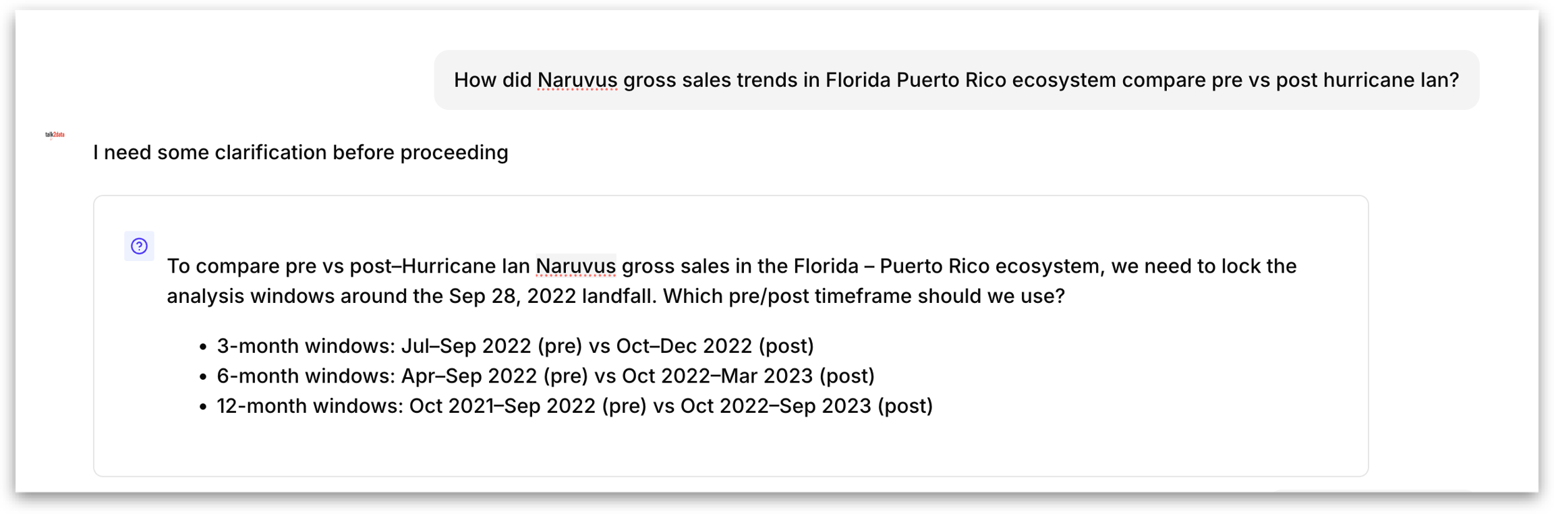Click the 'Oct 2022–Sep 2023 (post)' date range

(806, 406)
